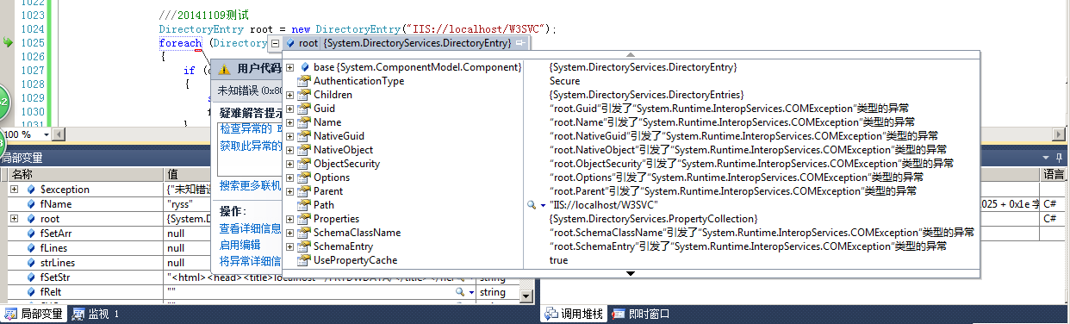1070x324 pixels.
Task: Click the UsePropertyCache property icon
Action: click(x=303, y=260)
